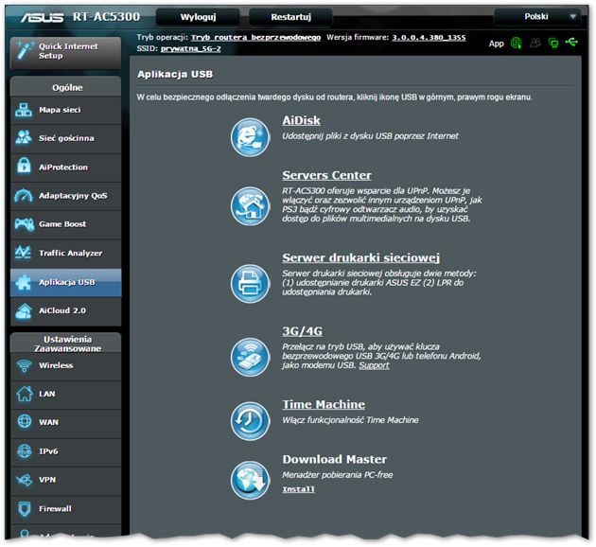This screenshot has width=596, height=547.
Task: Click the Restartuj button
Action: click(290, 17)
